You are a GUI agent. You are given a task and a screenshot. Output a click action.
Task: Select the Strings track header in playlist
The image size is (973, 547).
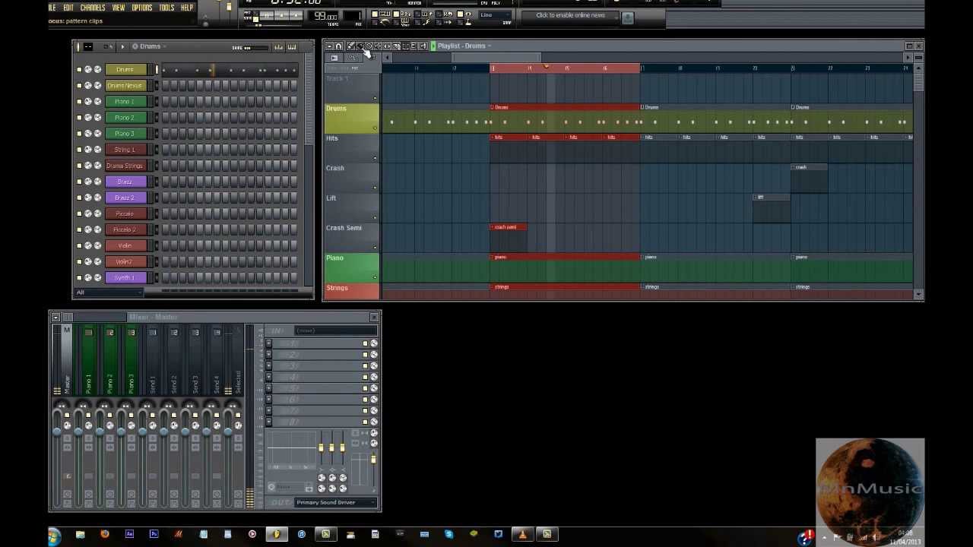point(351,291)
